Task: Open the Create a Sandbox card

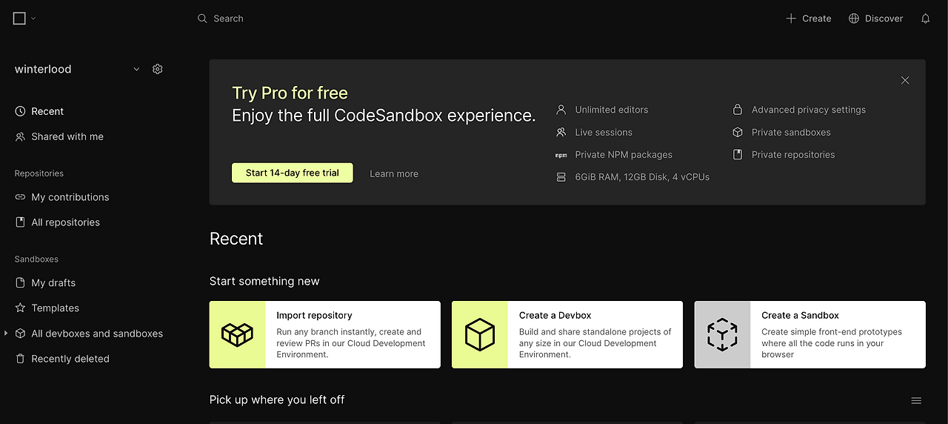Action: pos(810,334)
